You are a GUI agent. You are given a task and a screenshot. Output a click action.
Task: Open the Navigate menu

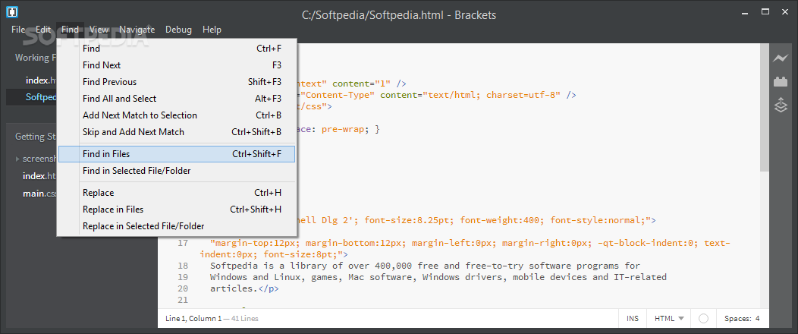(137, 30)
